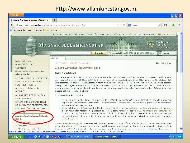
Task: Open Bemutatkozás in the sidebar
Action: pyautogui.click(x=23, y=61)
